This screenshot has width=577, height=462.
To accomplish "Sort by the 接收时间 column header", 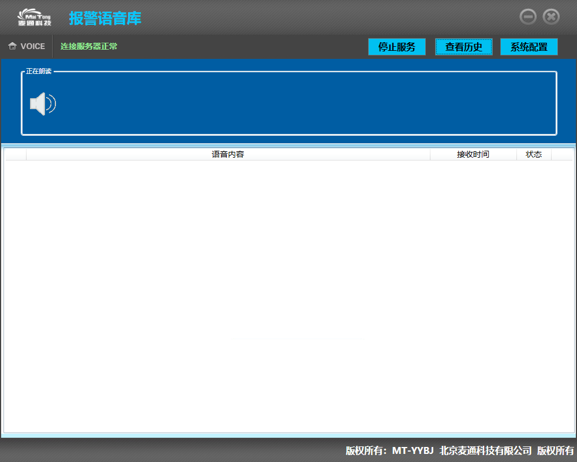I will coord(473,154).
